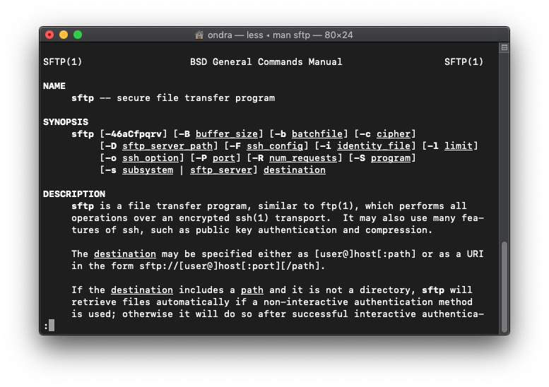
Task: Click the NAME section heading
Action: 54,85
